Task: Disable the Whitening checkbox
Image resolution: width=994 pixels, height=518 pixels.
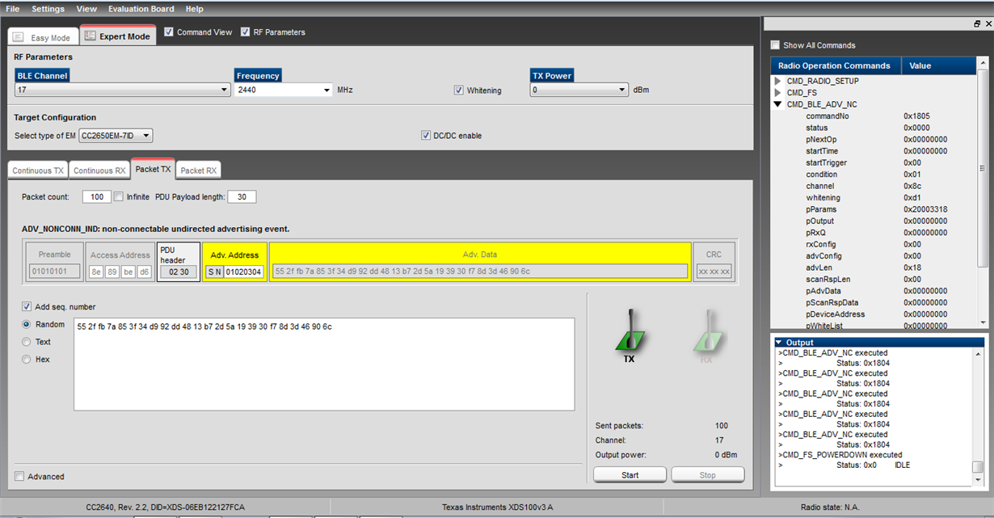Action: click(459, 91)
